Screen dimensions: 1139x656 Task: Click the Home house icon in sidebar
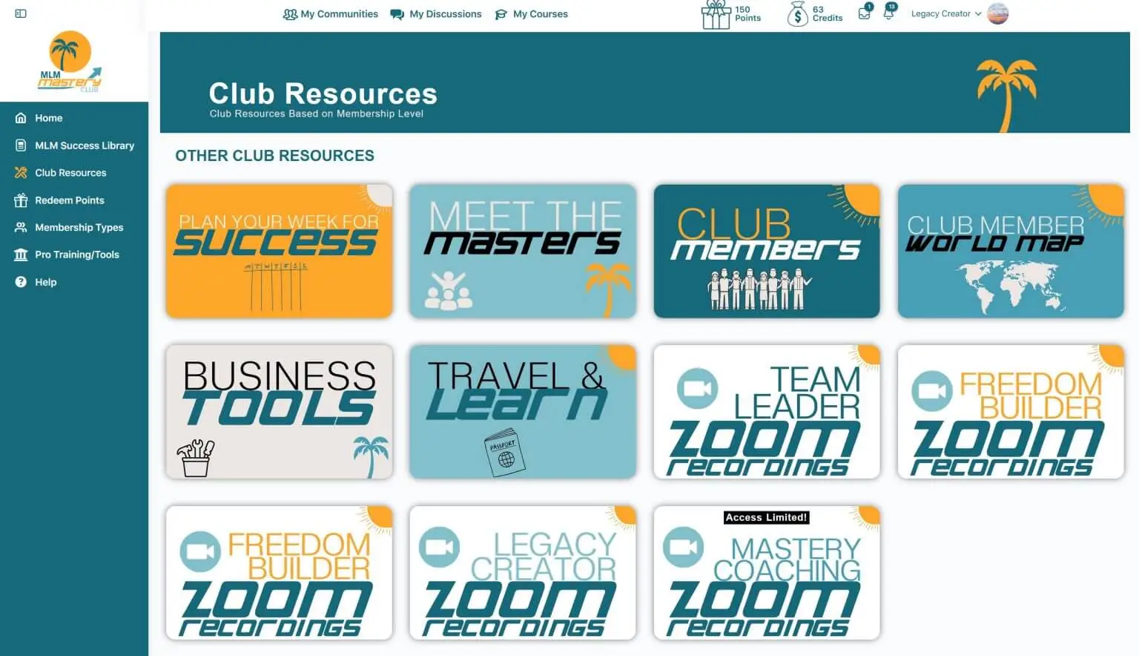point(21,118)
